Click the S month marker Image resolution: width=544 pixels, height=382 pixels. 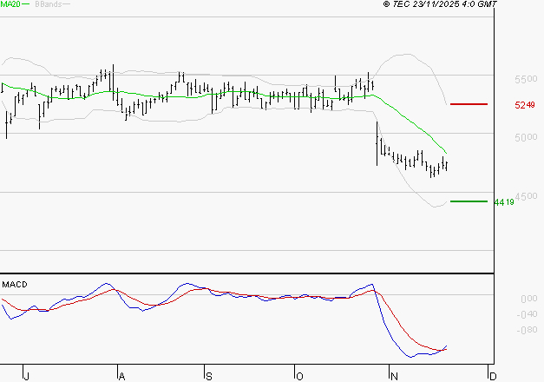(209, 377)
